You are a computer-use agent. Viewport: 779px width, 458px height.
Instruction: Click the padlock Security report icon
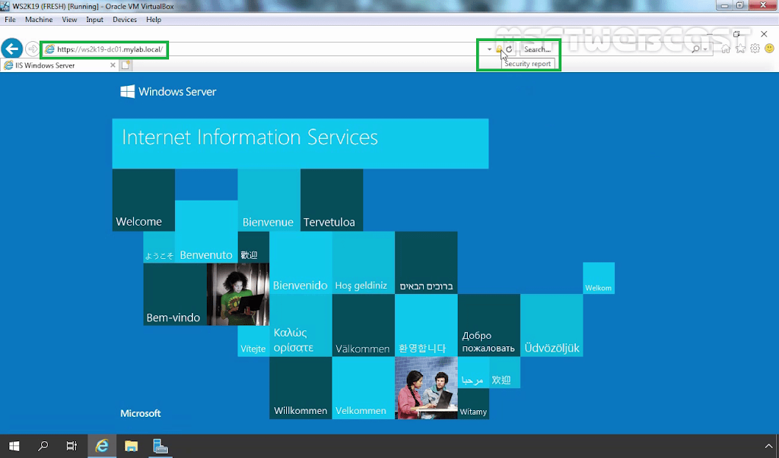(x=499, y=49)
